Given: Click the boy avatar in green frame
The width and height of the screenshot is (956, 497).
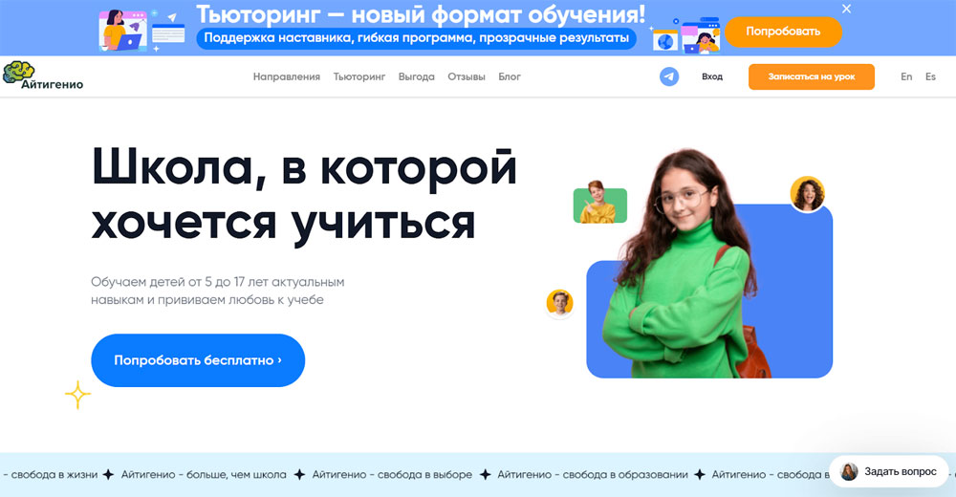Looking at the screenshot, I should click(600, 203).
